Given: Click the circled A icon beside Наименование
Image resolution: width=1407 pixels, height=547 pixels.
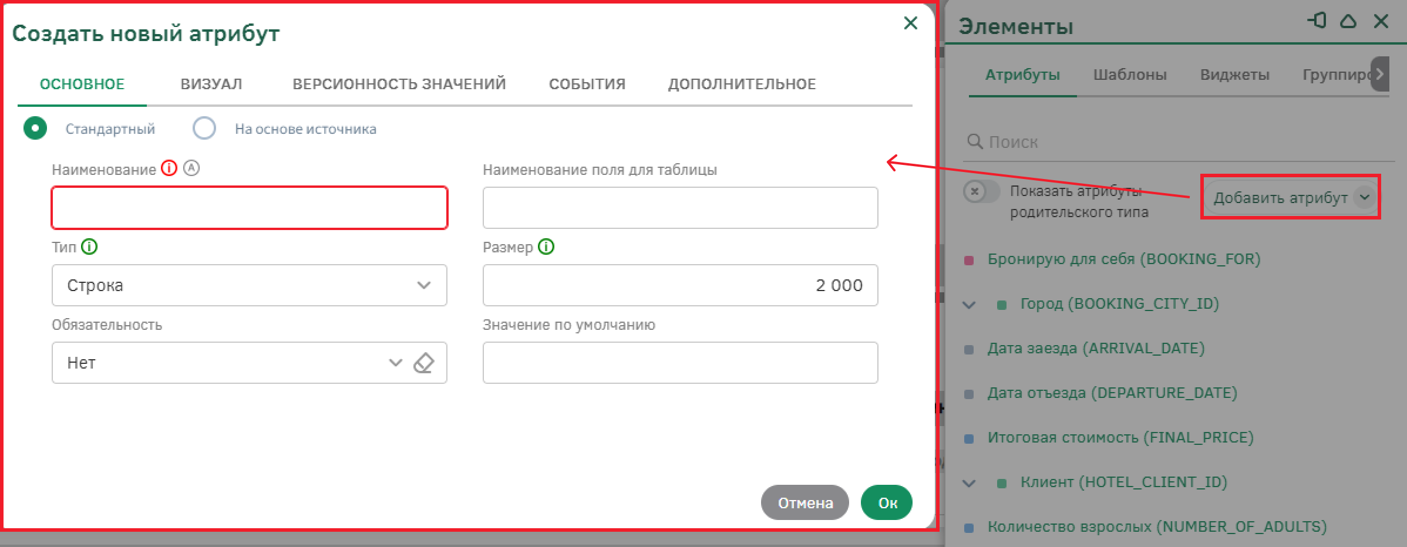Looking at the screenshot, I should [191, 168].
